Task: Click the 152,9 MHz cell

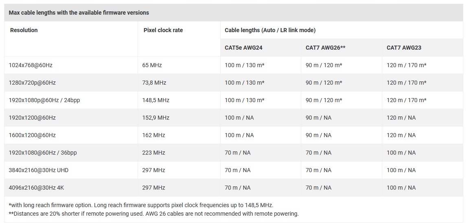Action: pos(156,118)
